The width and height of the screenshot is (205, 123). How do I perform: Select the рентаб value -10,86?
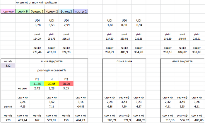81,106
